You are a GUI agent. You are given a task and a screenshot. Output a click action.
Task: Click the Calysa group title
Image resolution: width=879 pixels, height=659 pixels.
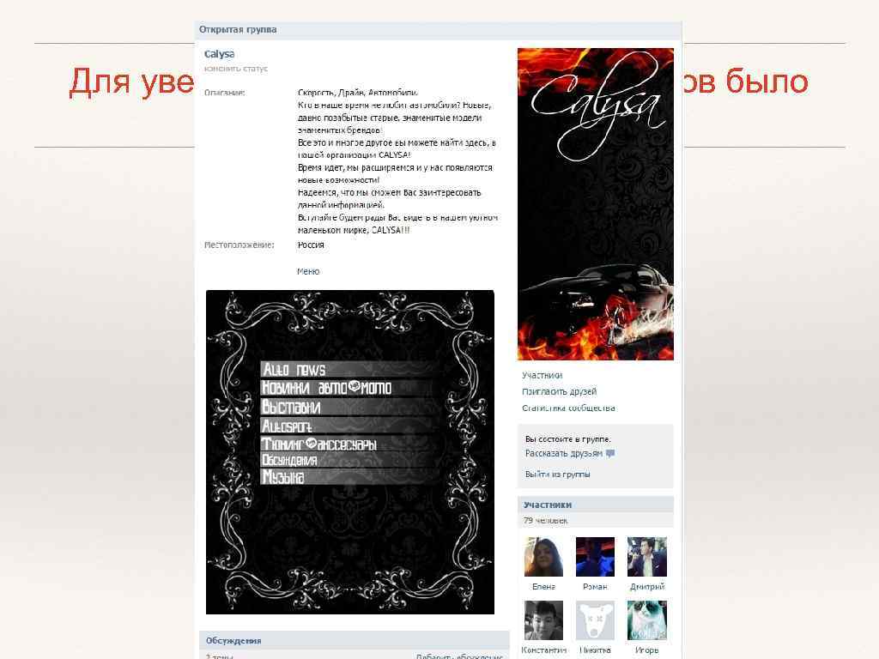click(x=219, y=54)
